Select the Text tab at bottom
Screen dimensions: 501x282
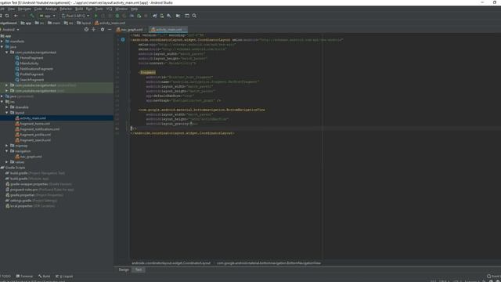139,269
